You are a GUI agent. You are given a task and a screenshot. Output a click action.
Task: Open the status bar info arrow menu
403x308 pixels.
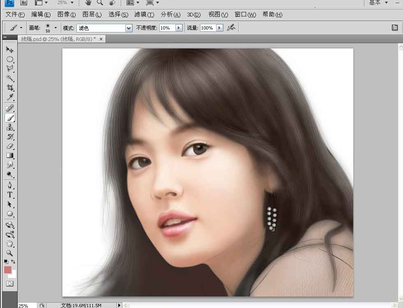pyautogui.click(x=119, y=305)
